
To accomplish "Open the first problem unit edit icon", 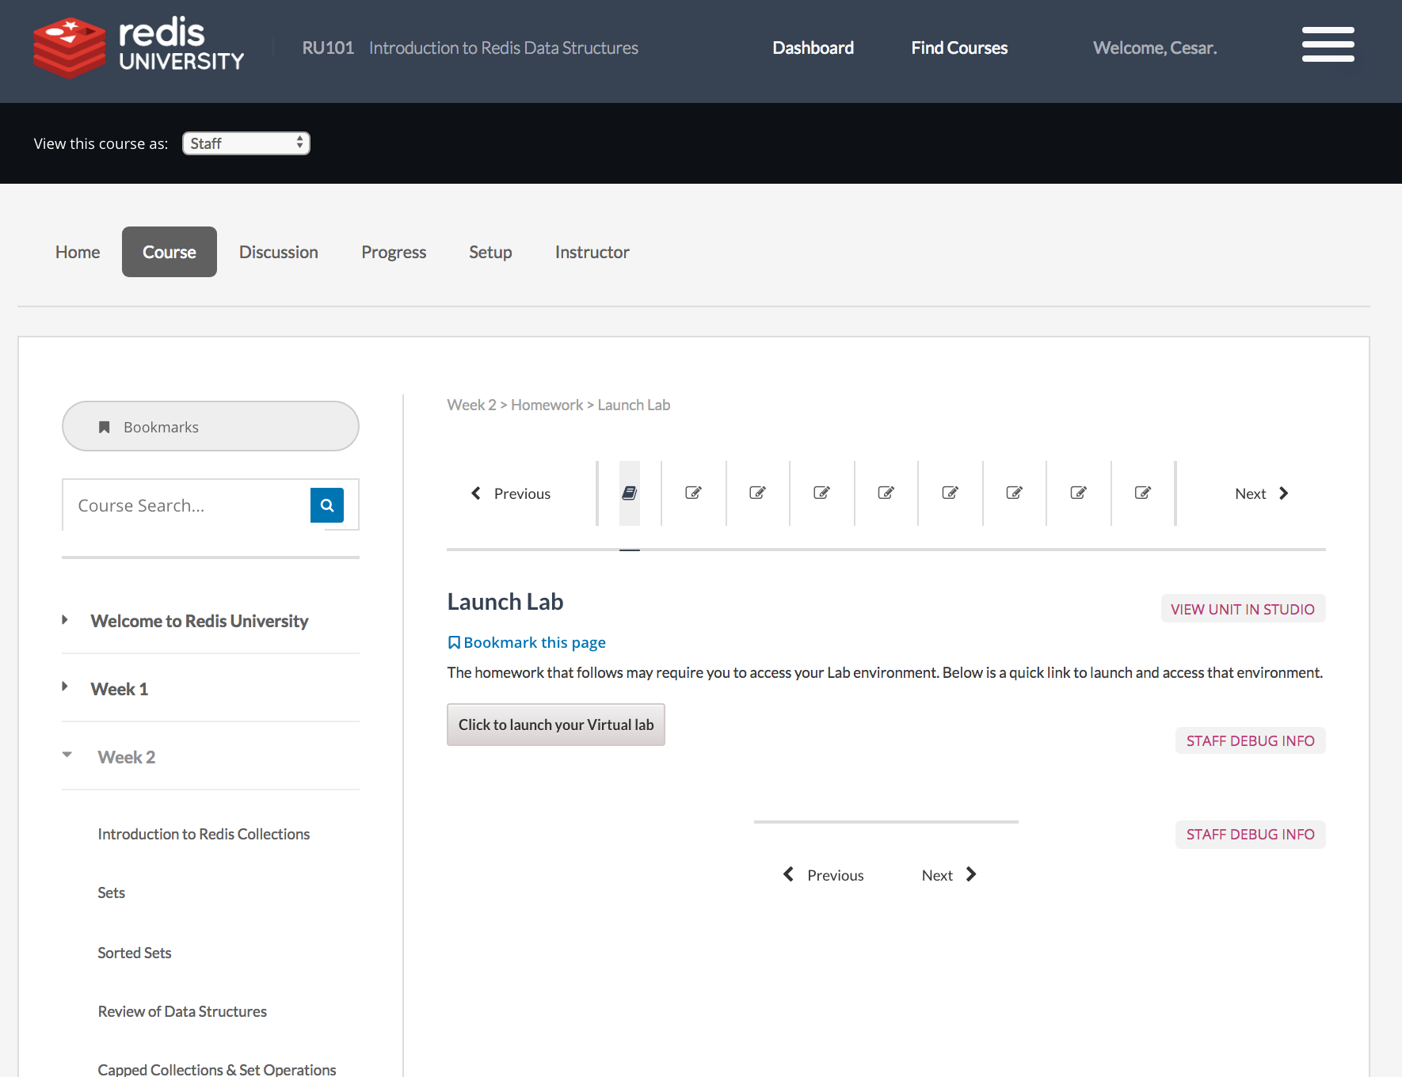I will tap(693, 493).
